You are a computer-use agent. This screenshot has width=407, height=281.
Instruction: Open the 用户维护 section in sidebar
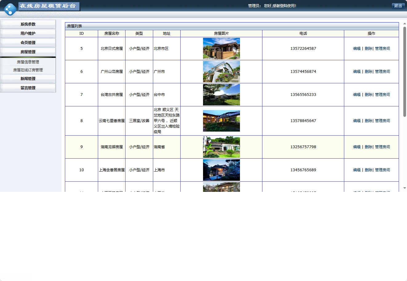(x=28, y=34)
